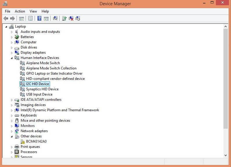Click the Batteries category icon

tap(17, 37)
